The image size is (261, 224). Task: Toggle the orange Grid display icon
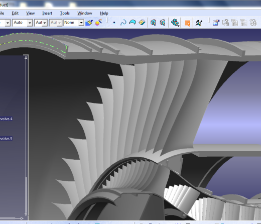click(187, 23)
